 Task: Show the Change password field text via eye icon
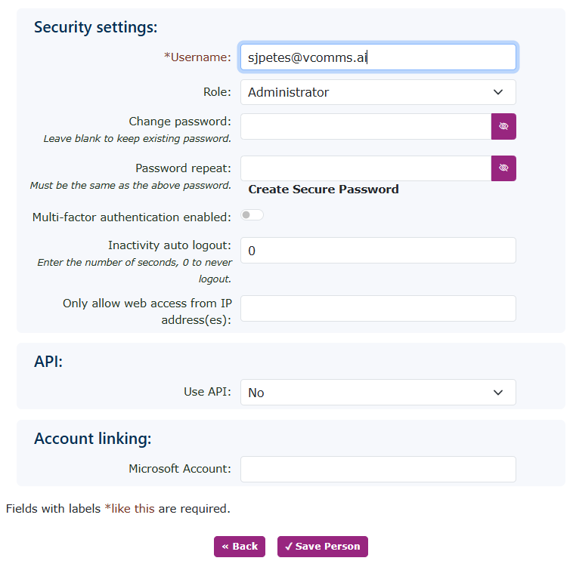pyautogui.click(x=503, y=127)
